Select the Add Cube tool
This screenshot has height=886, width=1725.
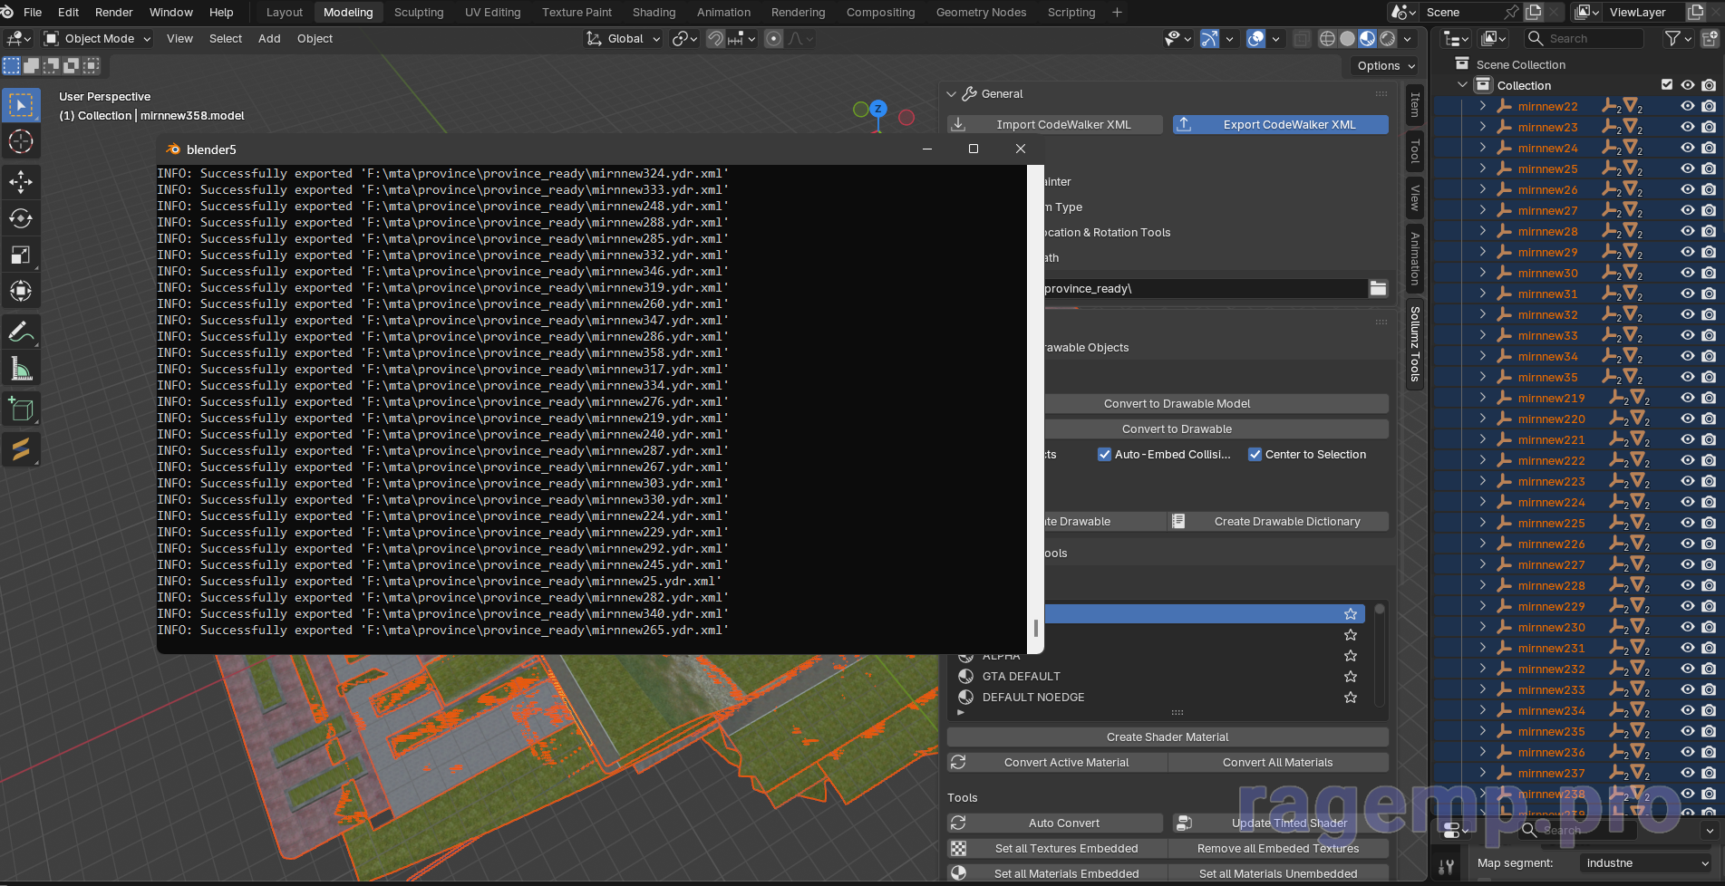point(21,409)
